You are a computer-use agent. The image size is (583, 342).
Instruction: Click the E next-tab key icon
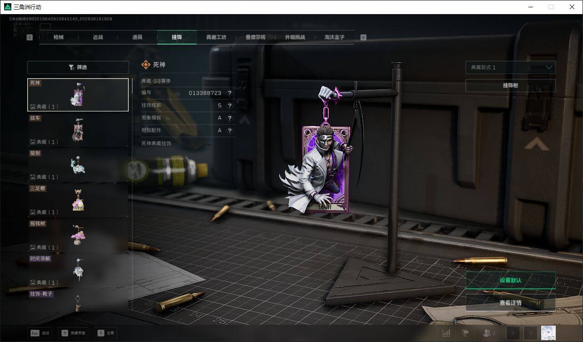click(x=363, y=37)
